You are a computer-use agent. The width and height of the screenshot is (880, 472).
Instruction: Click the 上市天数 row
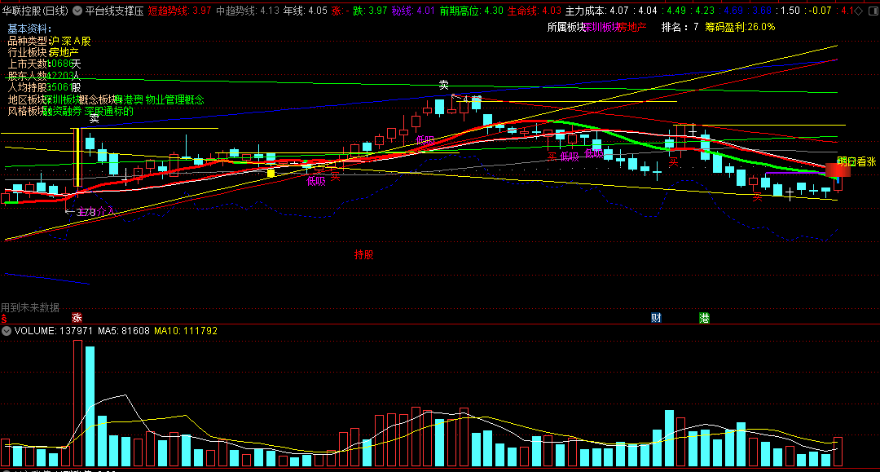tap(44, 64)
